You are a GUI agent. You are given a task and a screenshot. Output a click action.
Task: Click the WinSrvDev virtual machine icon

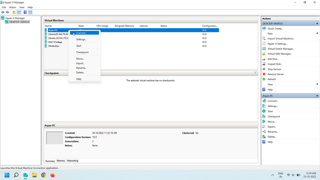click(x=46, y=46)
